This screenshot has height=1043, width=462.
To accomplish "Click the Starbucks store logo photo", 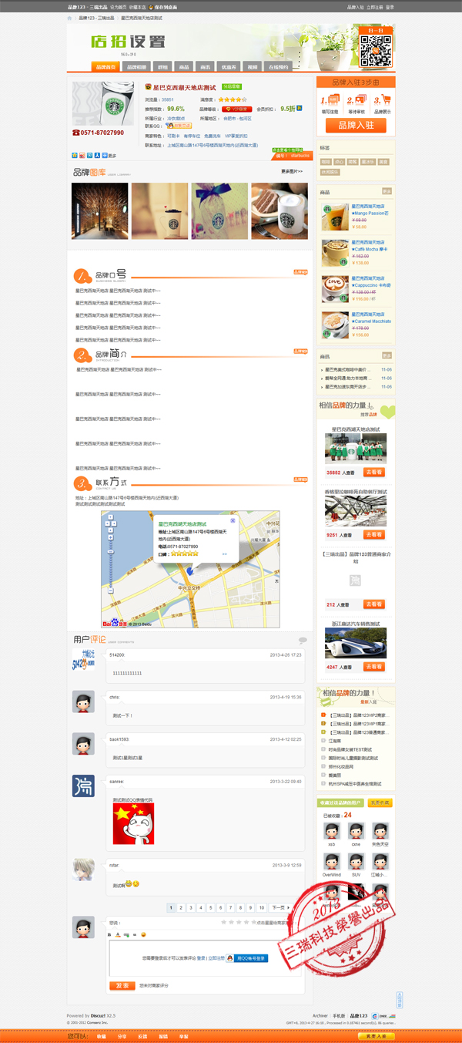I will (x=102, y=103).
